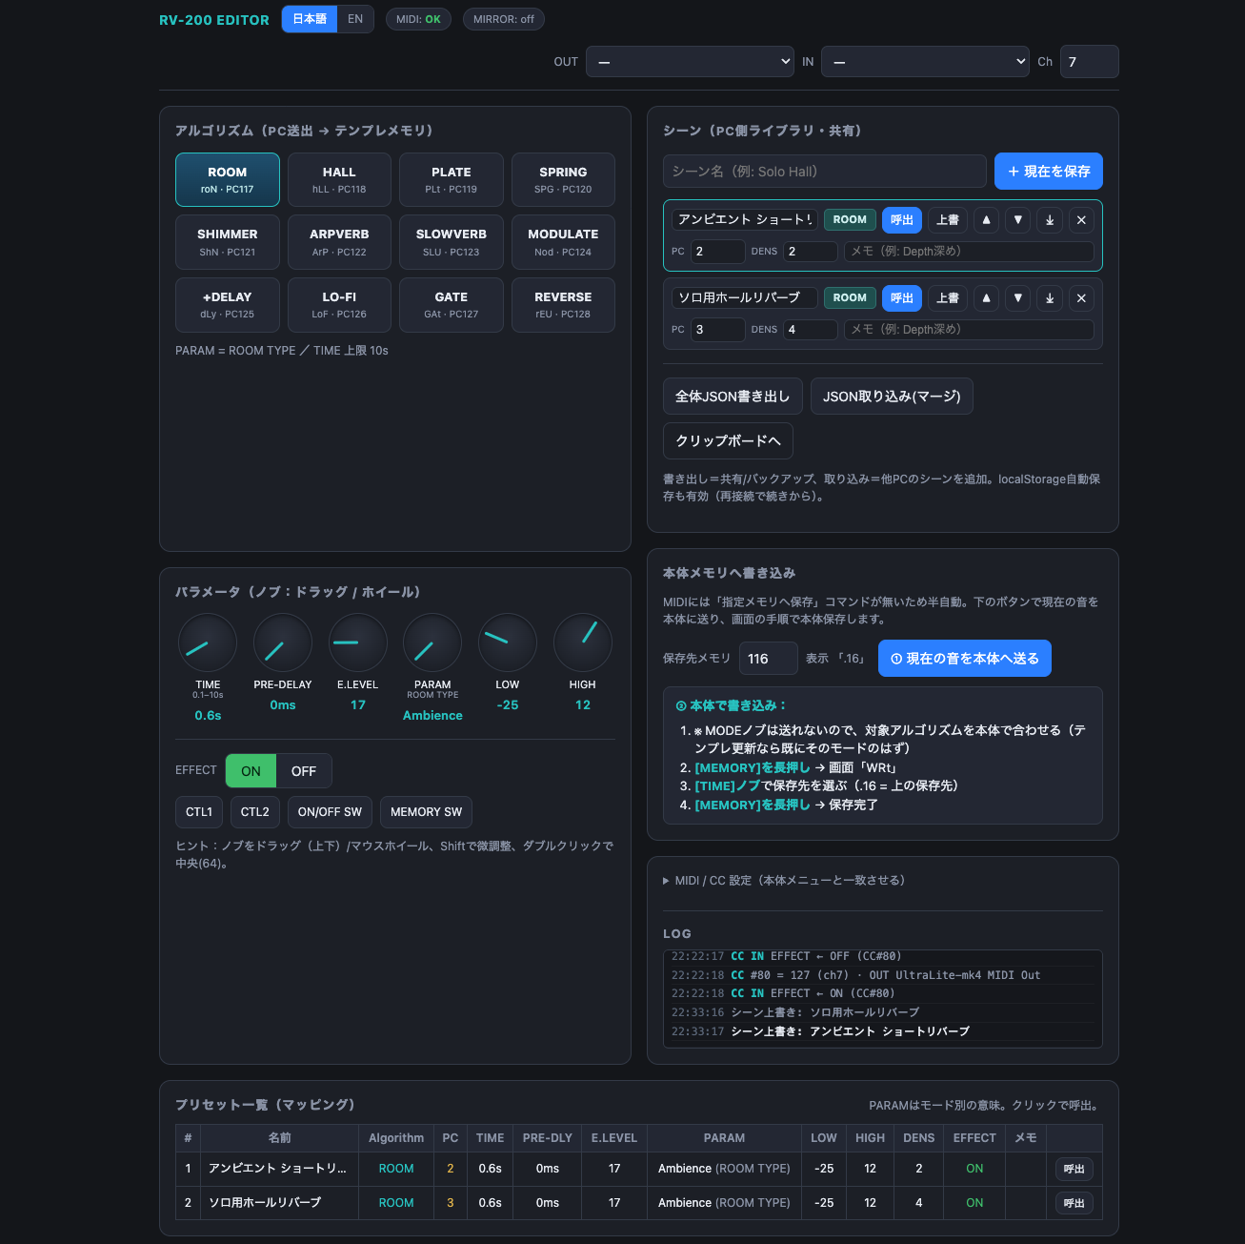Click 全体JSON書き出し
The height and width of the screenshot is (1244, 1245).
point(733,397)
